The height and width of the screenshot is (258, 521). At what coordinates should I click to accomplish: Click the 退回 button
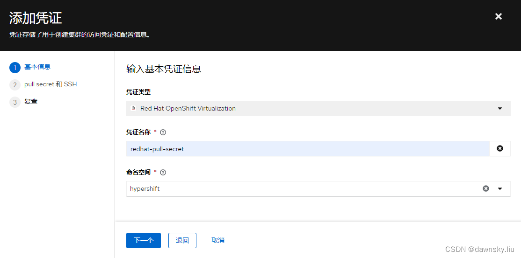tap(182, 240)
